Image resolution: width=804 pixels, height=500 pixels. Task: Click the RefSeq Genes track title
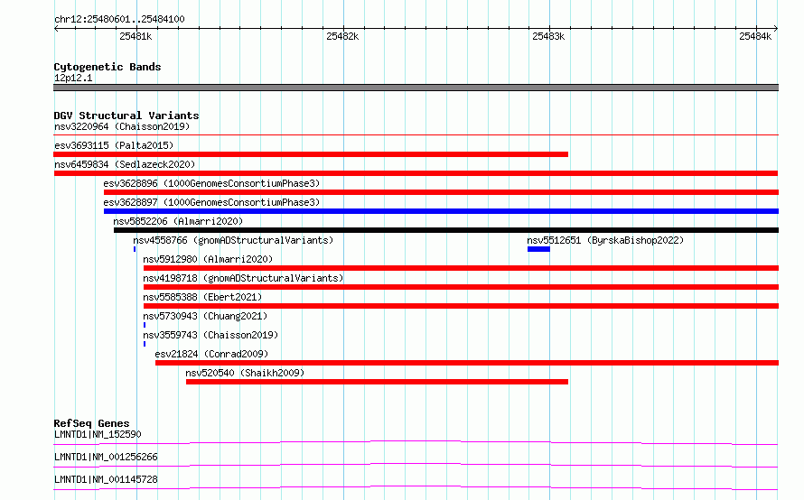91,423
